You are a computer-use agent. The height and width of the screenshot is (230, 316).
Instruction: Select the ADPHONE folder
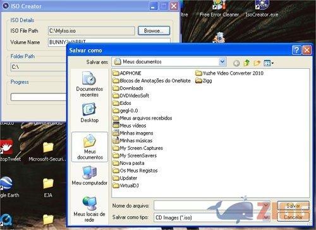(127, 73)
